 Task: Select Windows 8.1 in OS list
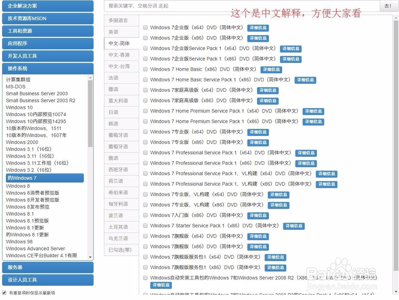coord(20,214)
